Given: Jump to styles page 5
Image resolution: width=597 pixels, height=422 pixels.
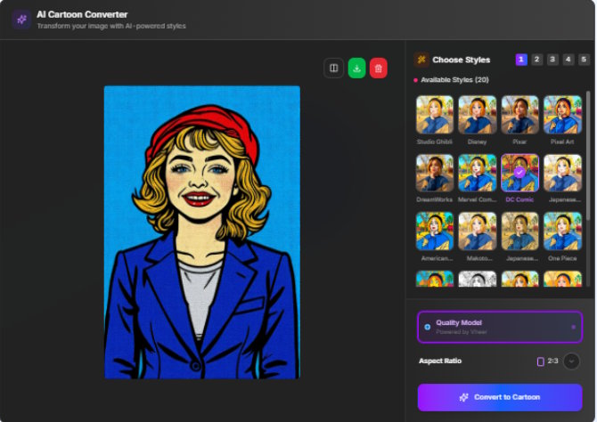Looking at the screenshot, I should [584, 60].
